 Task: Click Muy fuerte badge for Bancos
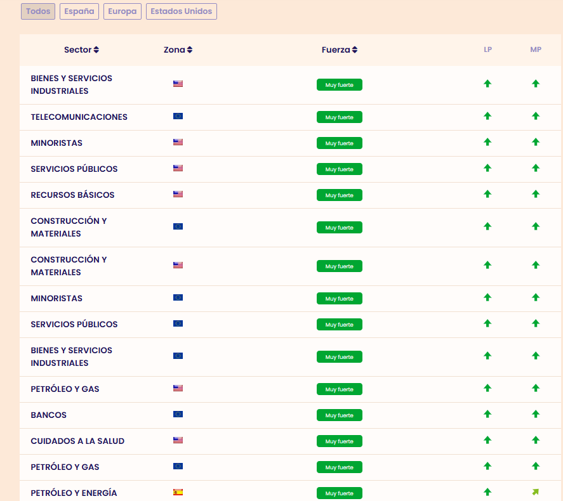(x=340, y=415)
